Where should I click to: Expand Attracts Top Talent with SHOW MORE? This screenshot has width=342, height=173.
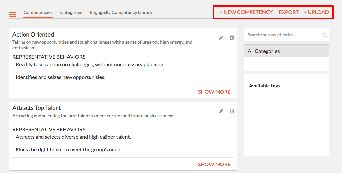pyautogui.click(x=214, y=164)
